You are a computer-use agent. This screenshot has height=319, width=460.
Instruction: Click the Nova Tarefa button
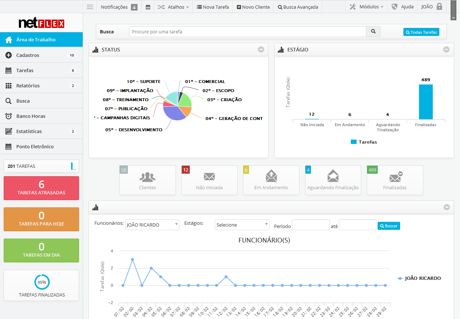point(213,7)
